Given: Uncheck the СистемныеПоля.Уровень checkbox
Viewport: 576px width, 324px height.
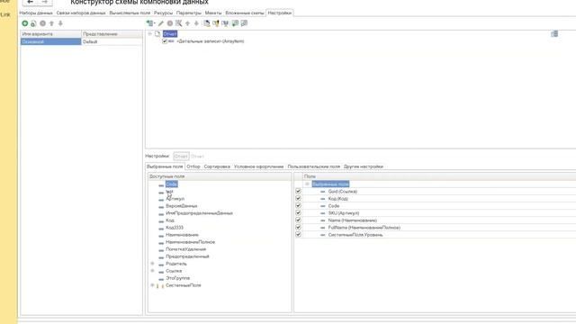Looking at the screenshot, I should (298, 234).
